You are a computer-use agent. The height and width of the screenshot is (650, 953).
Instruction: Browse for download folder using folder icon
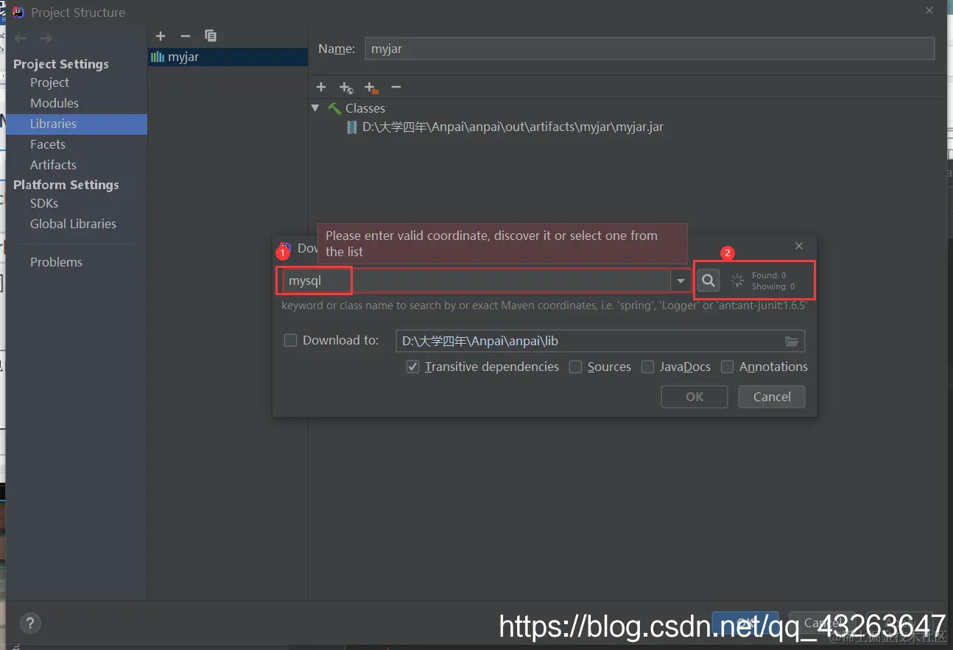coord(792,341)
